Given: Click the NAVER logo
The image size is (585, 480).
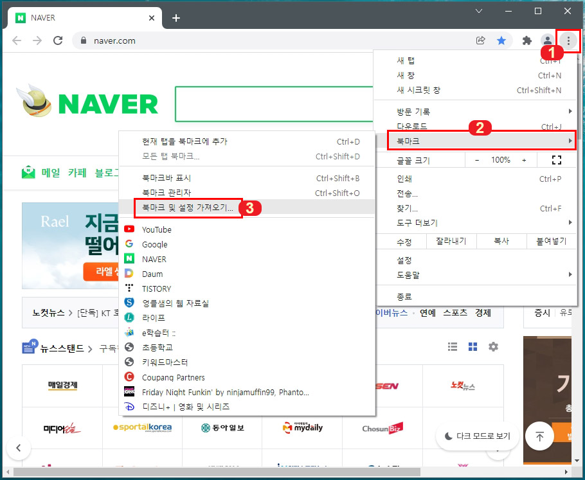Looking at the screenshot, I should coord(108,103).
